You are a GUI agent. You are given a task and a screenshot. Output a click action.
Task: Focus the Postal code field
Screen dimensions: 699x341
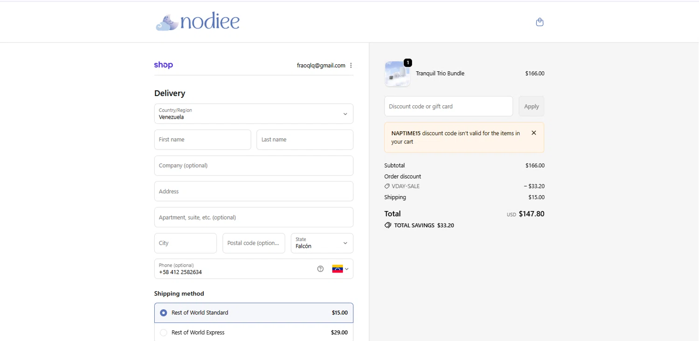pyautogui.click(x=254, y=243)
